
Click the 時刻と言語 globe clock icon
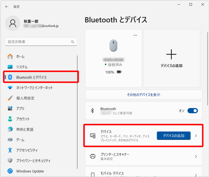10,129
